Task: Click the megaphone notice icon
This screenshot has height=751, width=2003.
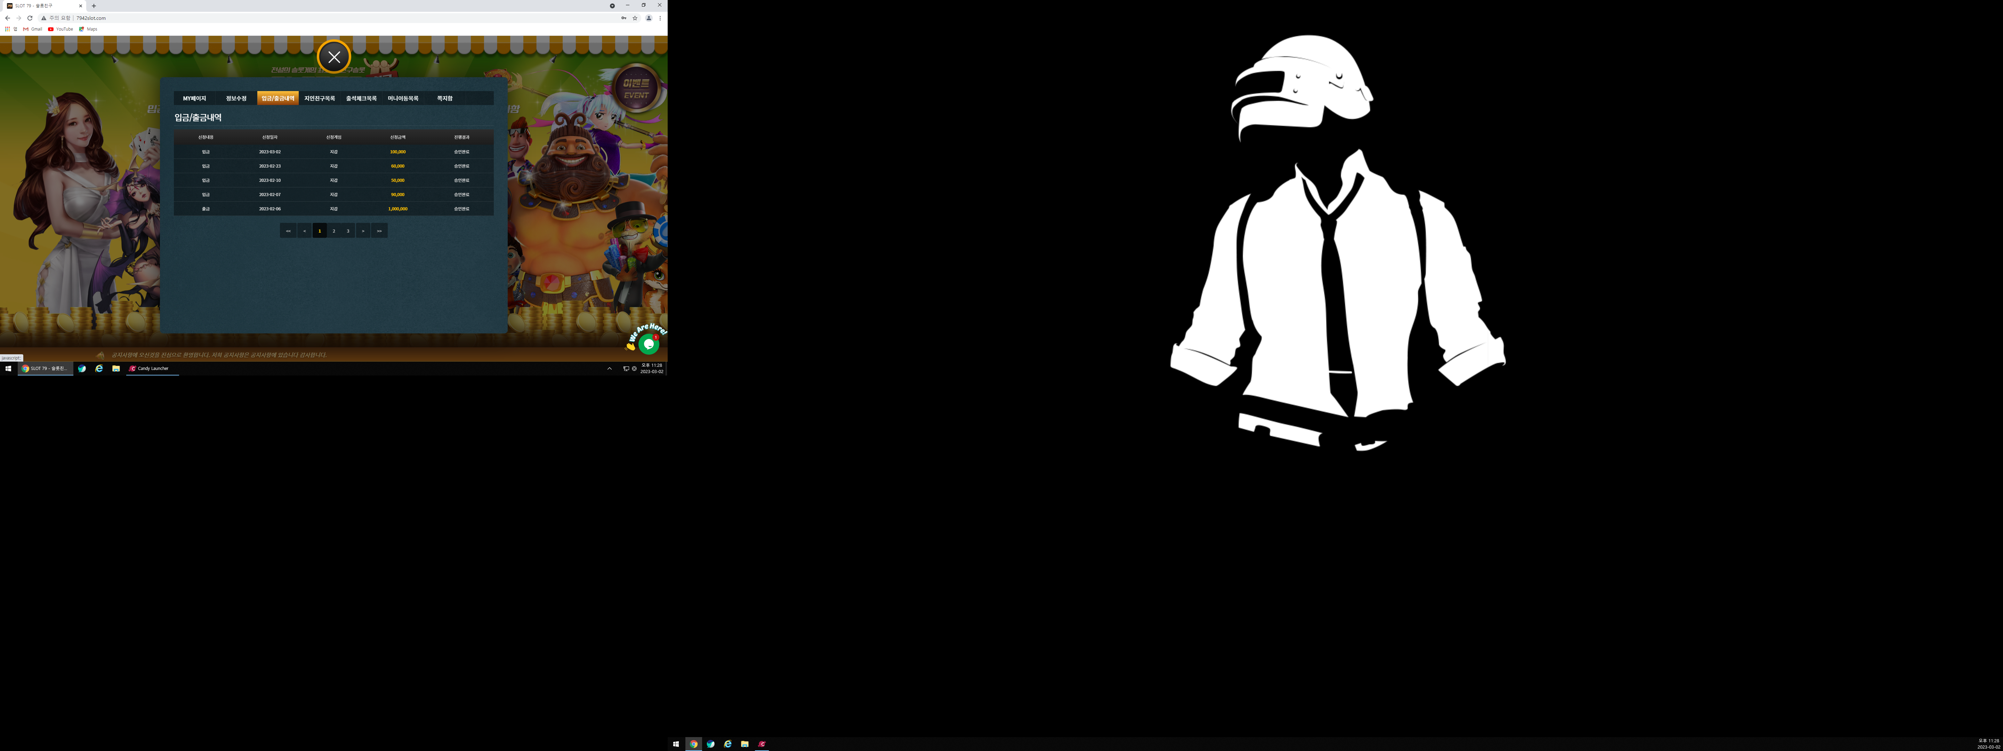Action: (x=100, y=355)
